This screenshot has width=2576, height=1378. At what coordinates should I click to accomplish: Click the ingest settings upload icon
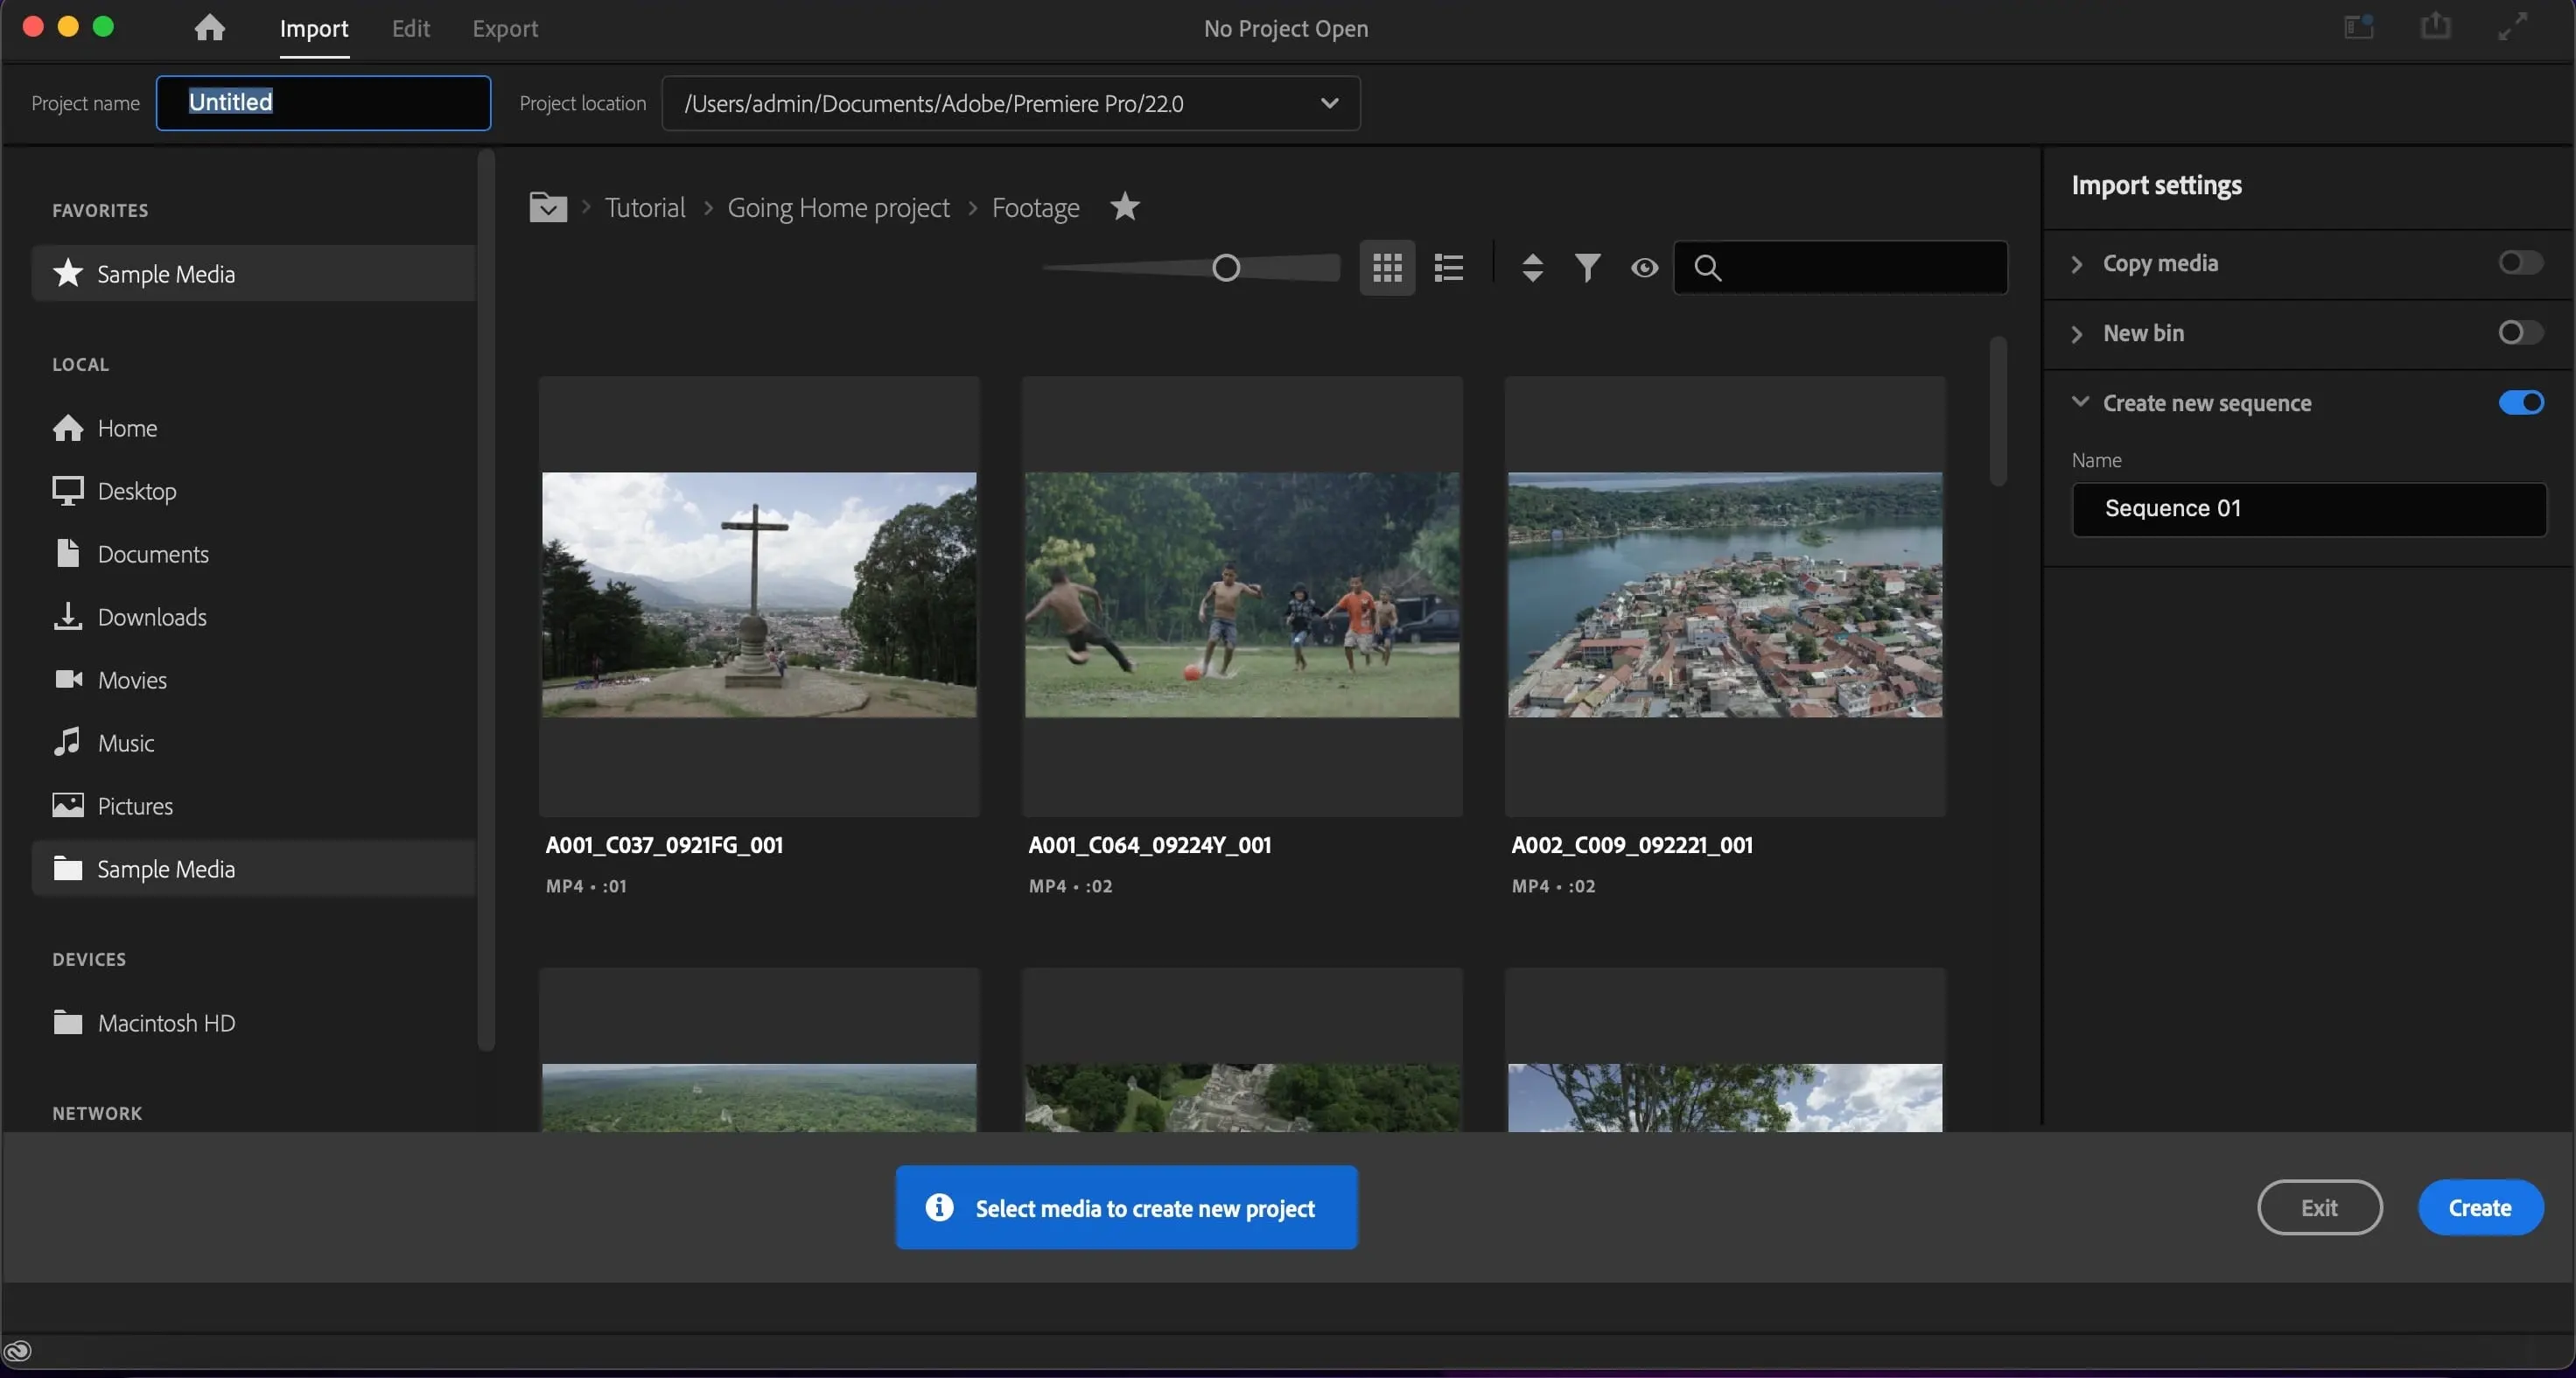pyautogui.click(x=2434, y=27)
